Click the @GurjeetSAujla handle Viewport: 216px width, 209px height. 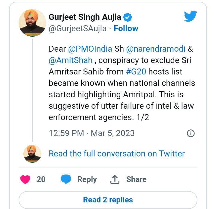point(77,29)
